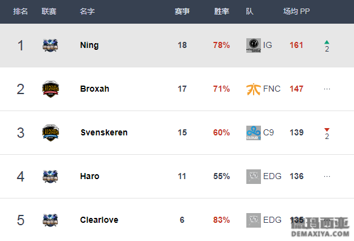Screen dimensions: 354x241
Task: Click the league badge icon in Svenskeren's row
Action: point(50,133)
